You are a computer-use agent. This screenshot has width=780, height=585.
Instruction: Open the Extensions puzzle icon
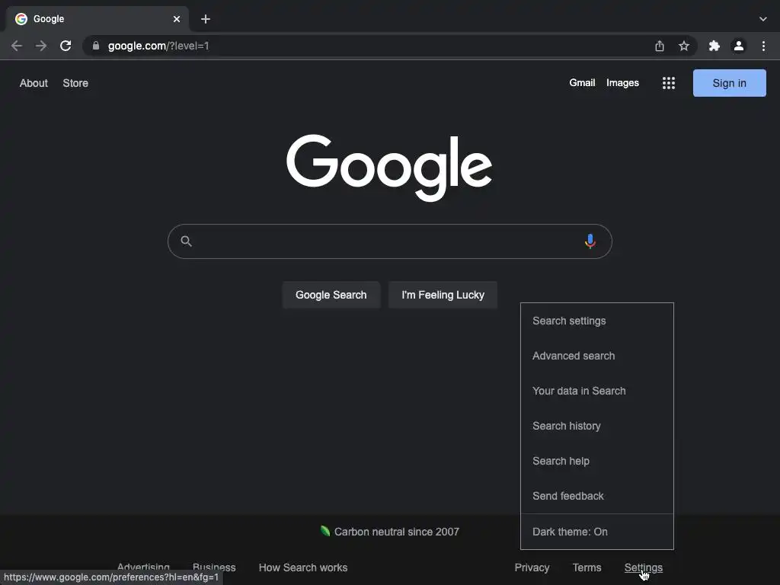tap(714, 46)
